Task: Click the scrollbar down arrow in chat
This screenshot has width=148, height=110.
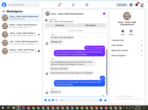Action: pos(107,95)
